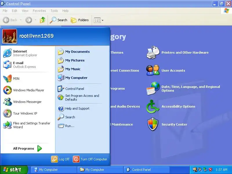
Task: Open Printers and Other Hardware category
Action: [x=185, y=52]
